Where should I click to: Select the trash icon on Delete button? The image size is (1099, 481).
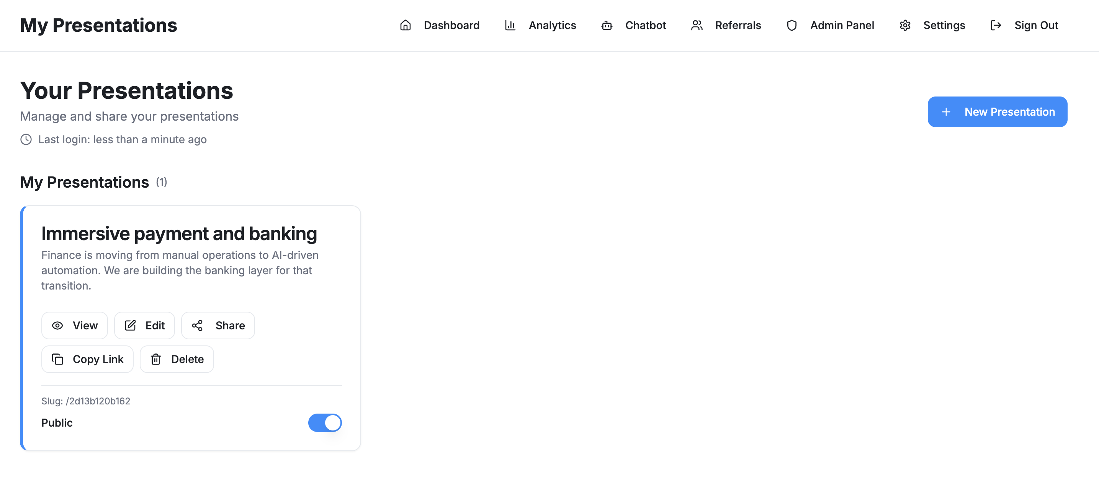pyautogui.click(x=156, y=359)
